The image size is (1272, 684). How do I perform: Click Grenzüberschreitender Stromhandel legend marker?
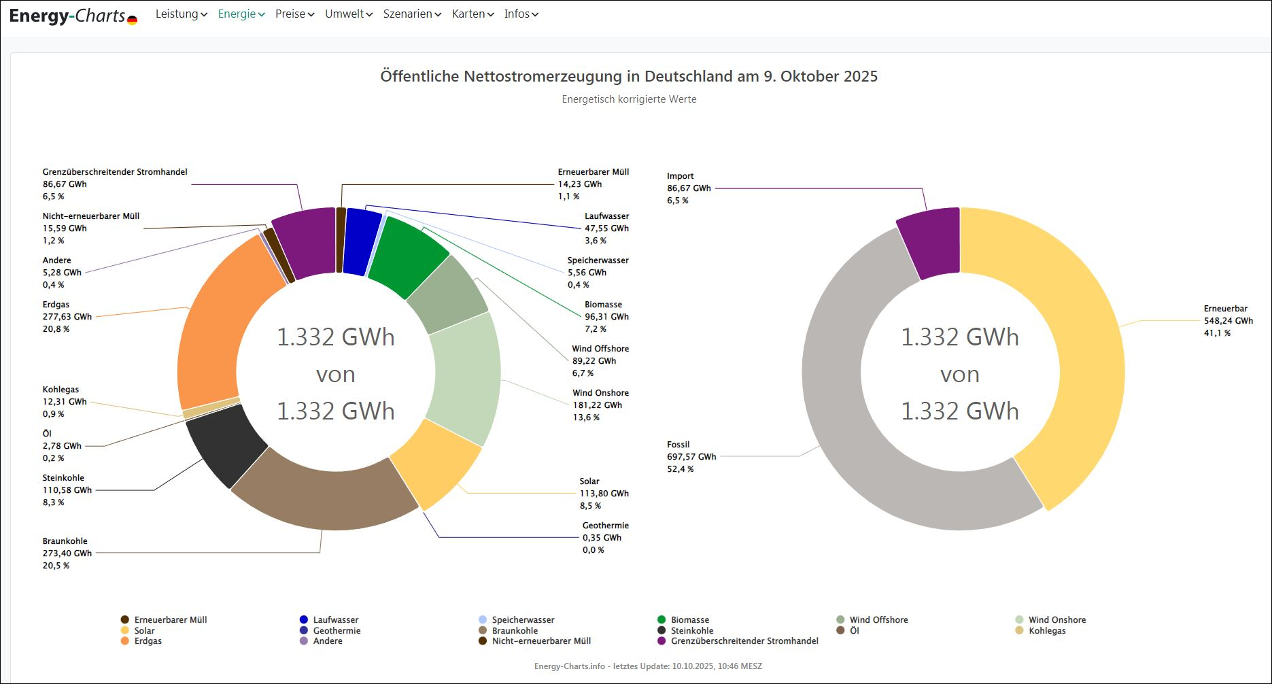click(x=661, y=640)
